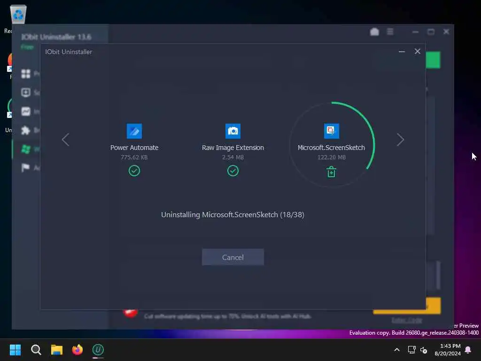The height and width of the screenshot is (361, 481).
Task: Open File Explorer from taskbar
Action: (57, 350)
